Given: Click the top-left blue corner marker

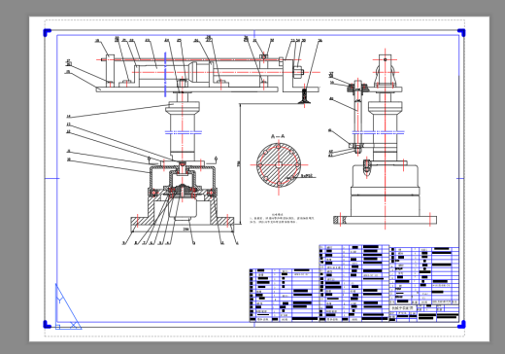Looking at the screenshot, I should pyautogui.click(x=47, y=32).
